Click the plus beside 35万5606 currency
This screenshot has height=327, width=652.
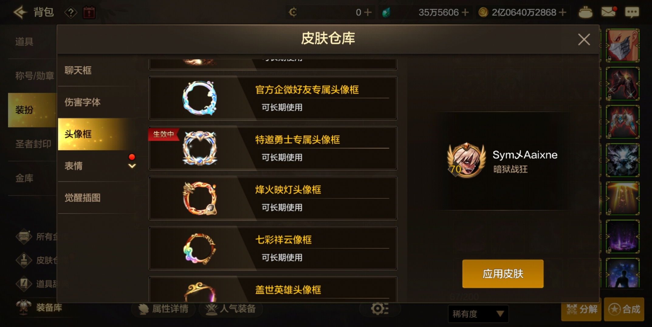click(465, 12)
